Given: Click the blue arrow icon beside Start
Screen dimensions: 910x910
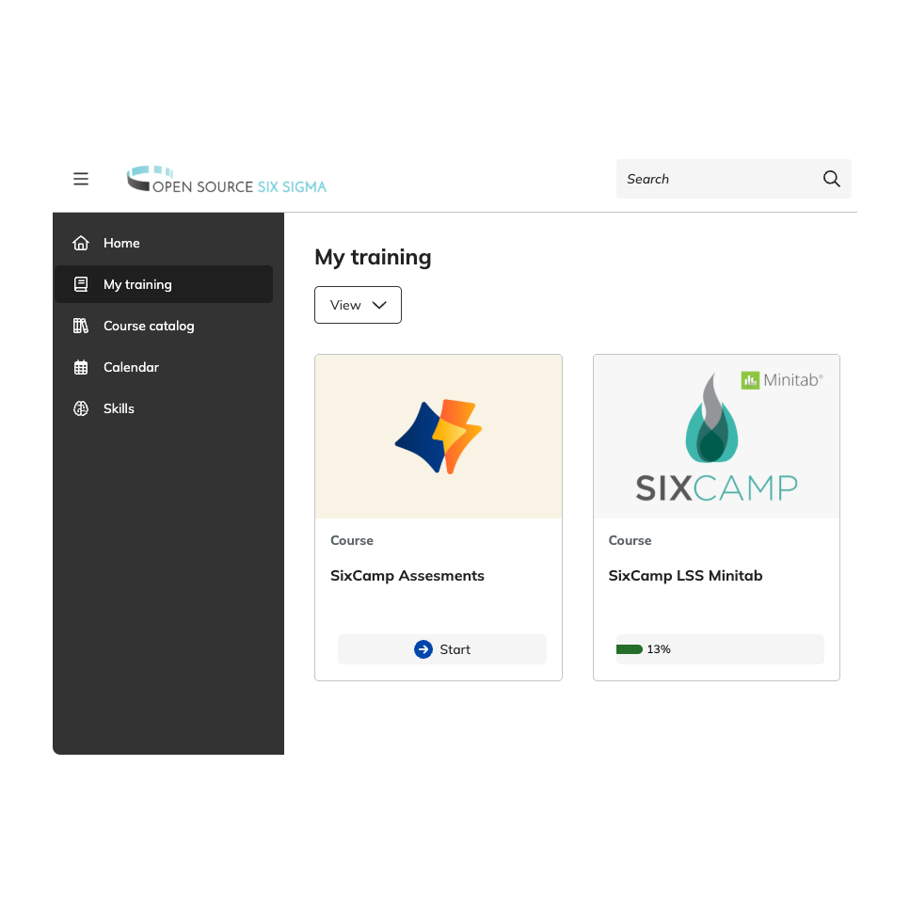Looking at the screenshot, I should point(423,649).
